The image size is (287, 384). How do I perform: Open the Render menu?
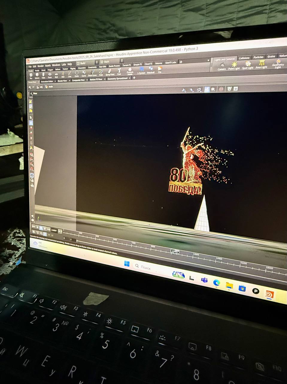pos(40,66)
